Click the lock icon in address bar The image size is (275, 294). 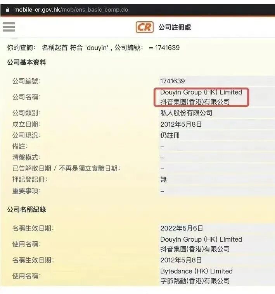(x=8, y=10)
